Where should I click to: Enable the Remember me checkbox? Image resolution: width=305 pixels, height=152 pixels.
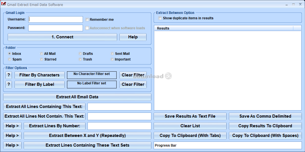point(87,20)
